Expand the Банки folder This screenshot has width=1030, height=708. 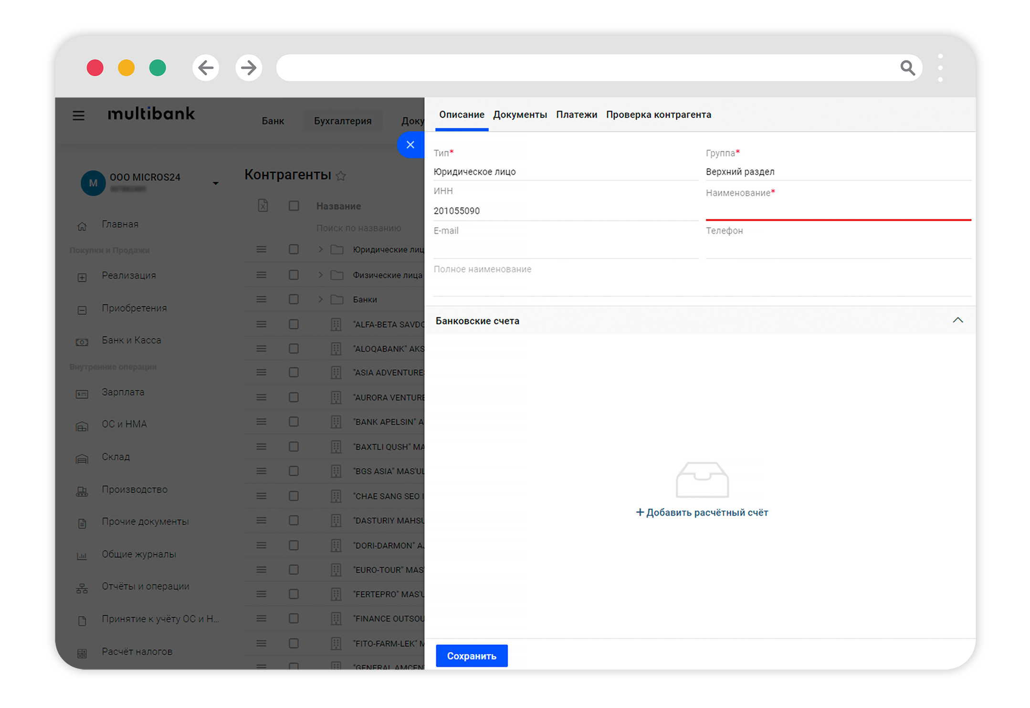click(x=320, y=299)
